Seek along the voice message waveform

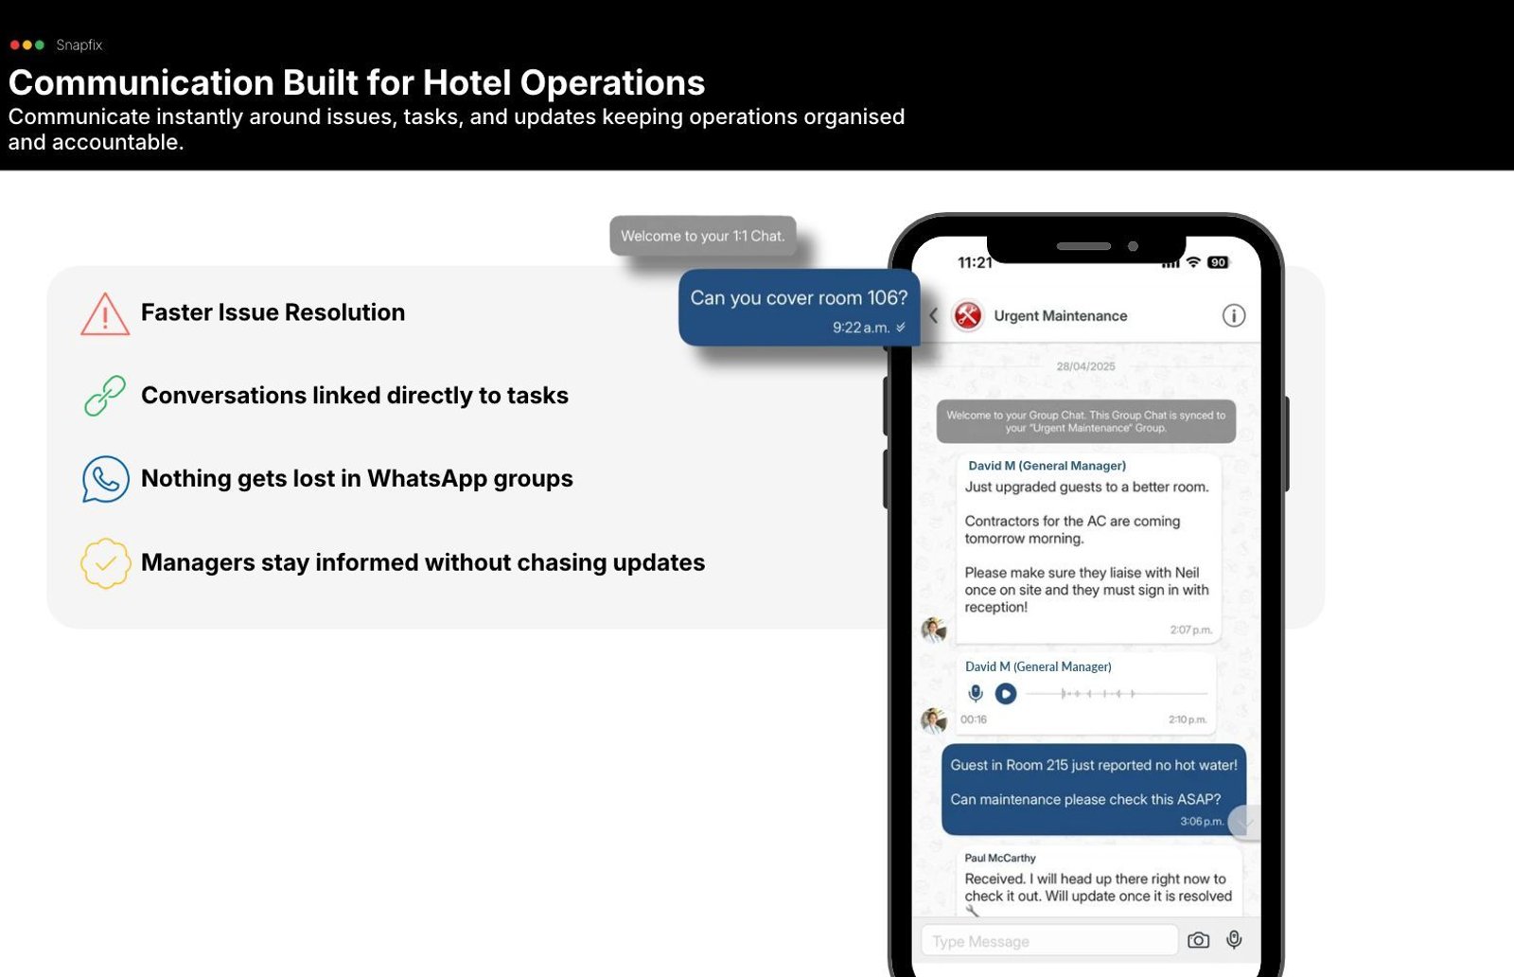coord(1117,694)
